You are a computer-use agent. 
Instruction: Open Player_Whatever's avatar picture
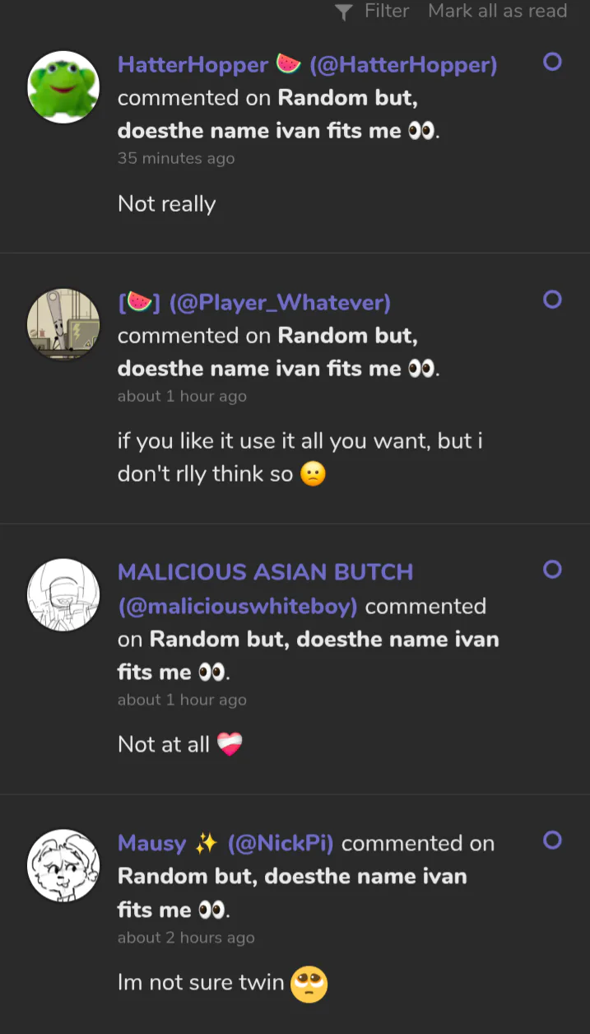[x=63, y=324]
